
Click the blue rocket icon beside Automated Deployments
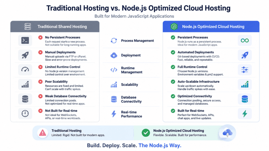245,55
